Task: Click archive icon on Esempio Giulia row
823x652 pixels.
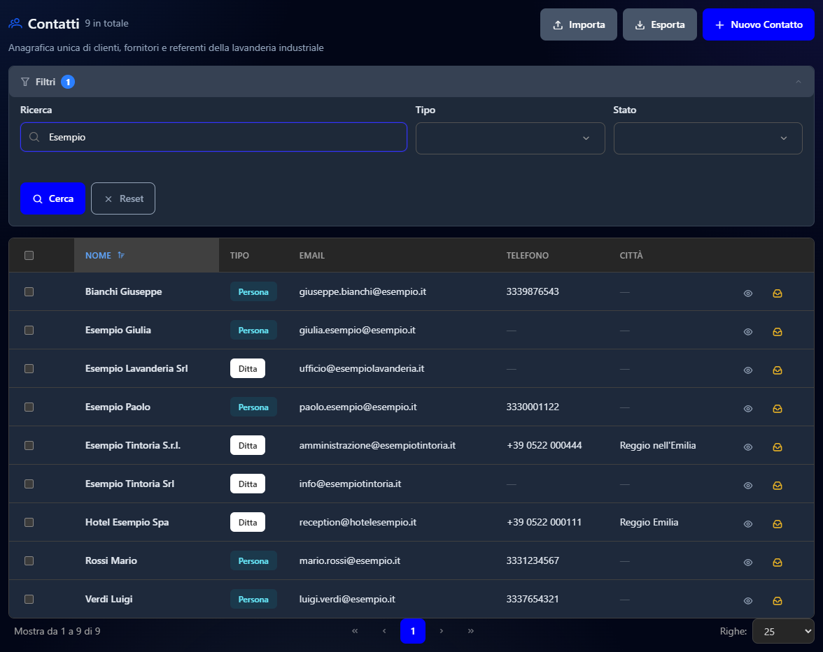Action: click(778, 332)
